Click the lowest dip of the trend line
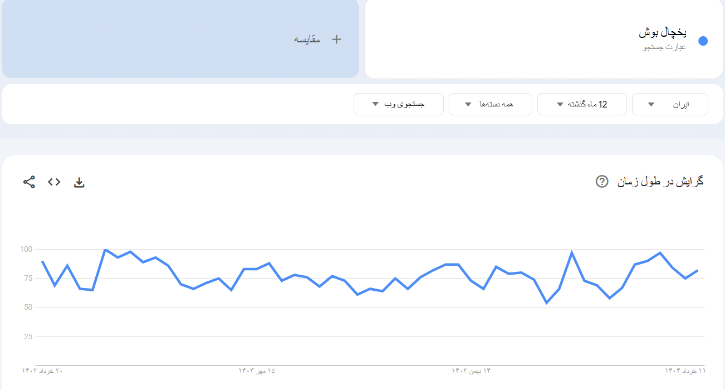Image resolution: width=725 pixels, height=390 pixels. pos(546,303)
